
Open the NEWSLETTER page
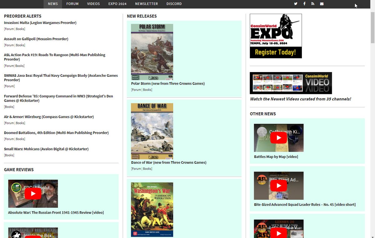click(x=146, y=4)
